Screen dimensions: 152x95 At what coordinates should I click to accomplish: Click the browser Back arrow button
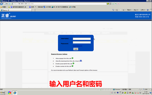2,4
